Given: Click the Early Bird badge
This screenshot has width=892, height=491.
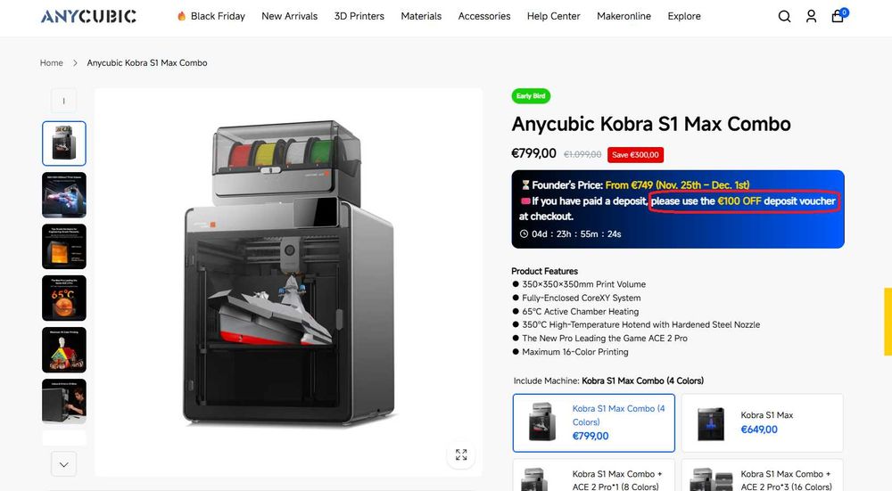Looking at the screenshot, I should pos(531,96).
